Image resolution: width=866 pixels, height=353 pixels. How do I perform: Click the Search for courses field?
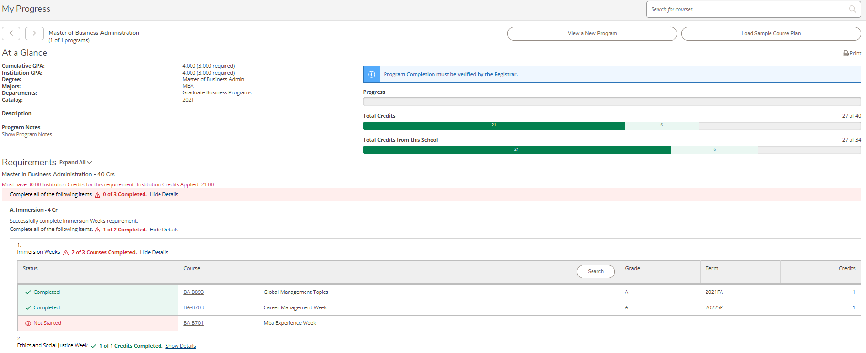point(747,9)
